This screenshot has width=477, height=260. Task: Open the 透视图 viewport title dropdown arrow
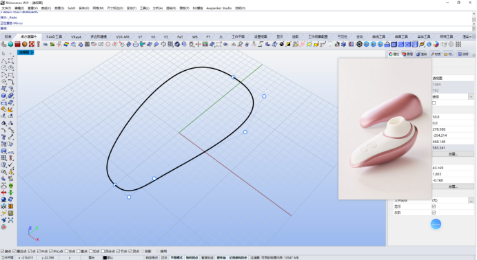point(32,52)
